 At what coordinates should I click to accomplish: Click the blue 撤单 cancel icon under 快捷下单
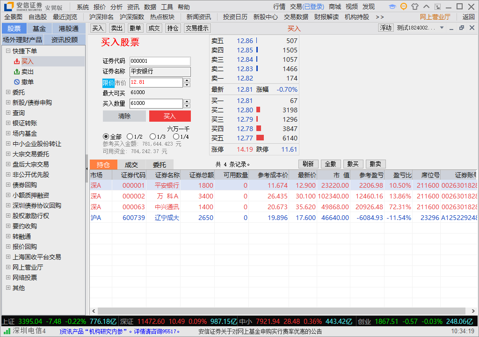pyautogui.click(x=17, y=82)
